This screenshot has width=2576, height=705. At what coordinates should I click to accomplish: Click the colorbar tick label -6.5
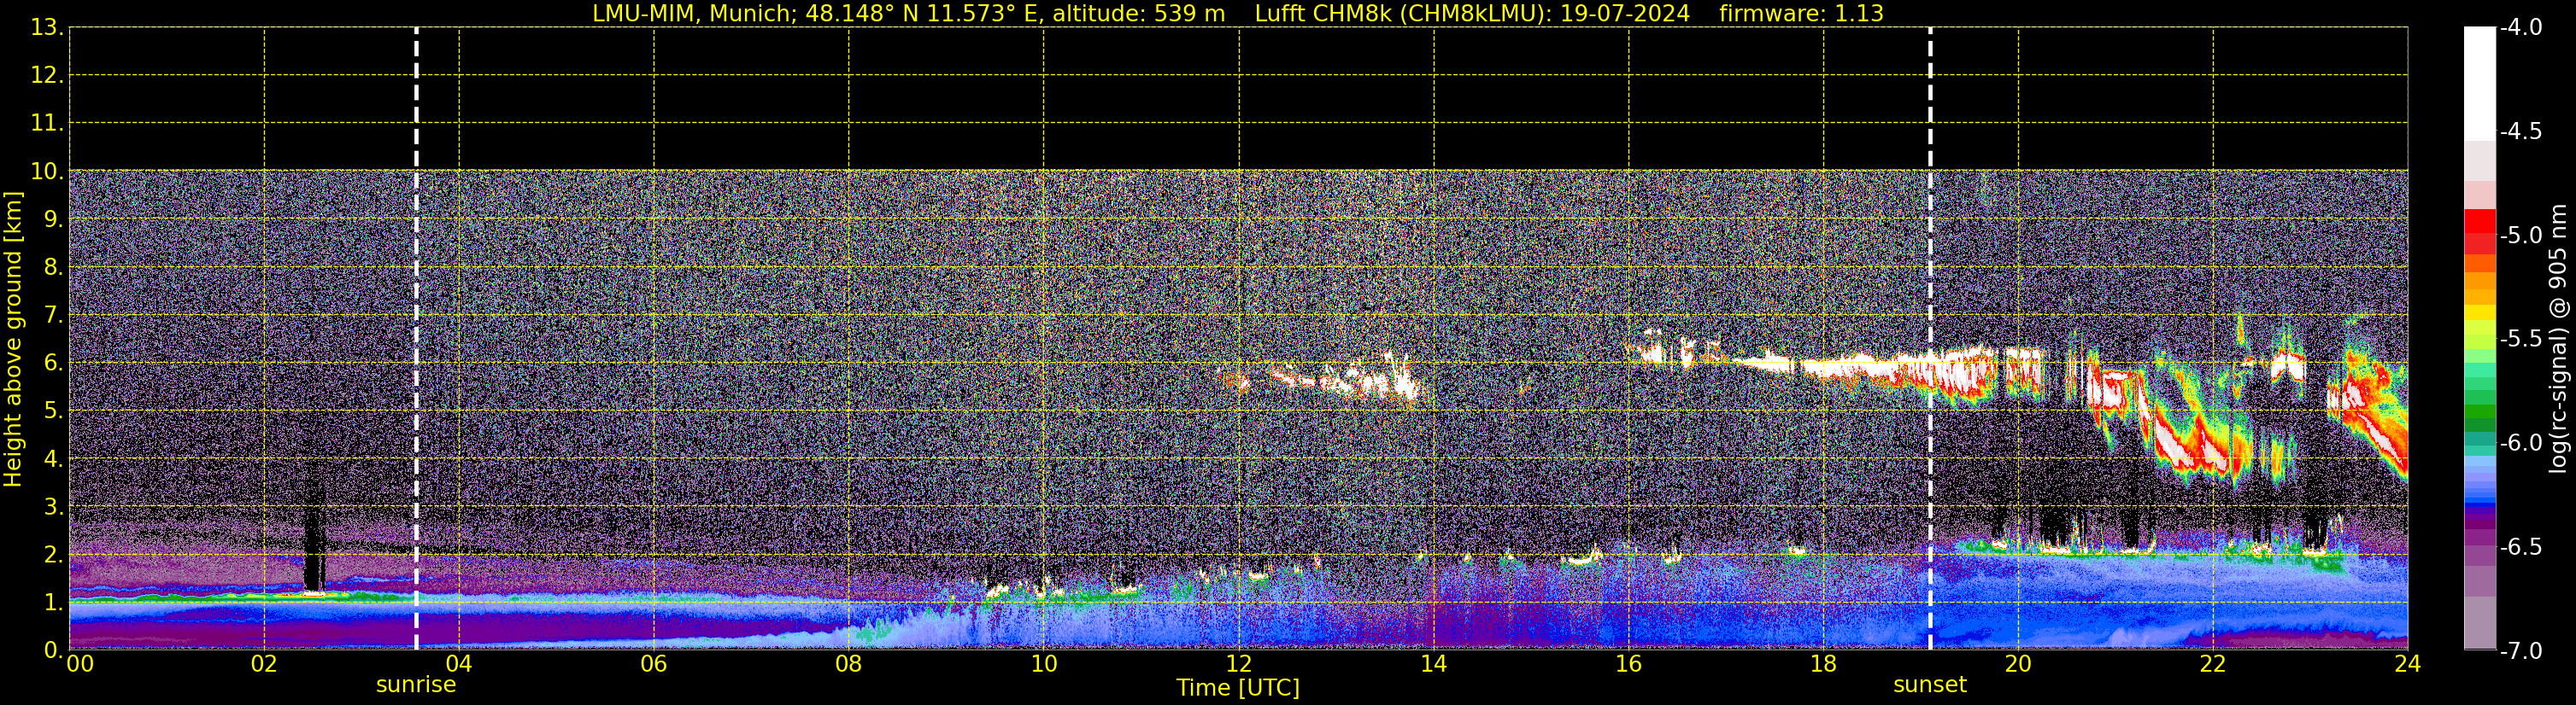tap(2520, 547)
